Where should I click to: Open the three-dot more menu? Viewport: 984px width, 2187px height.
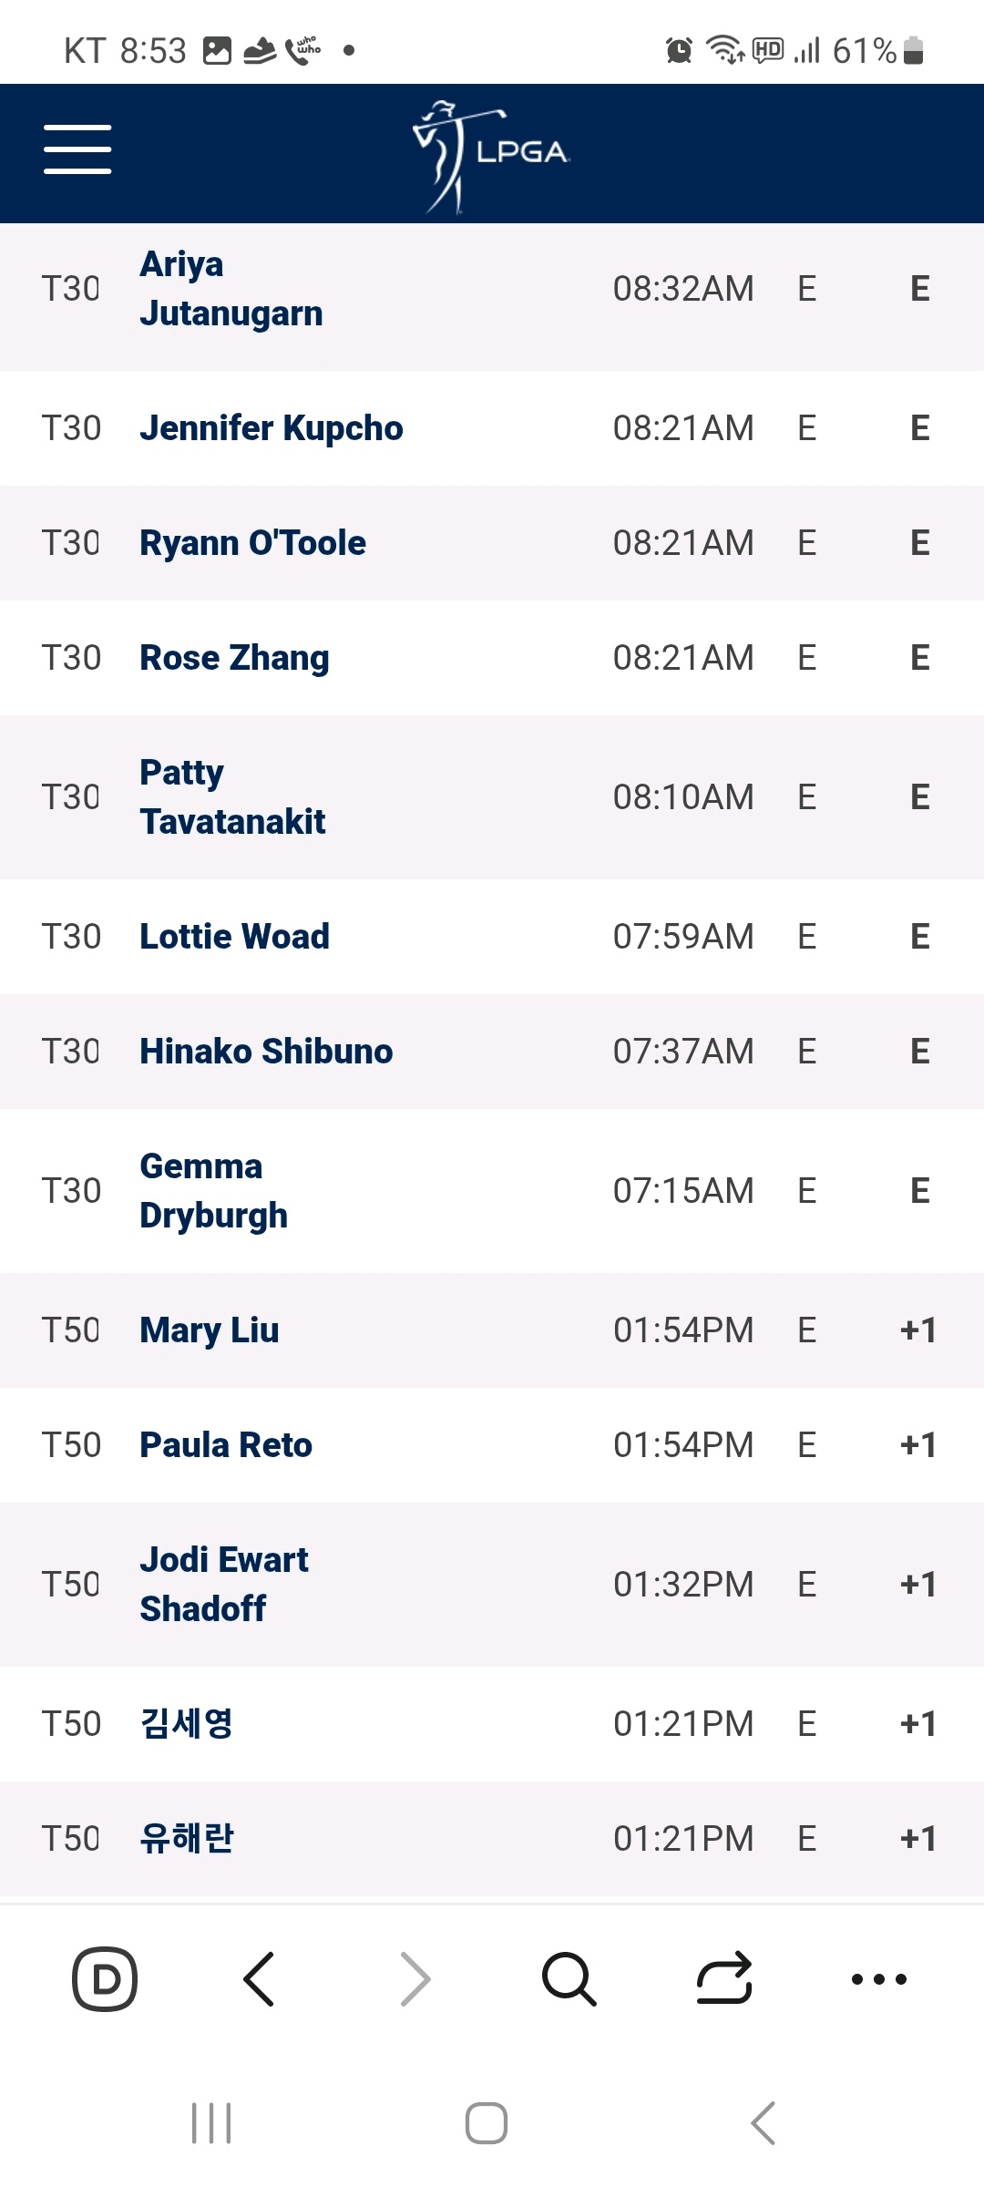[879, 1979]
